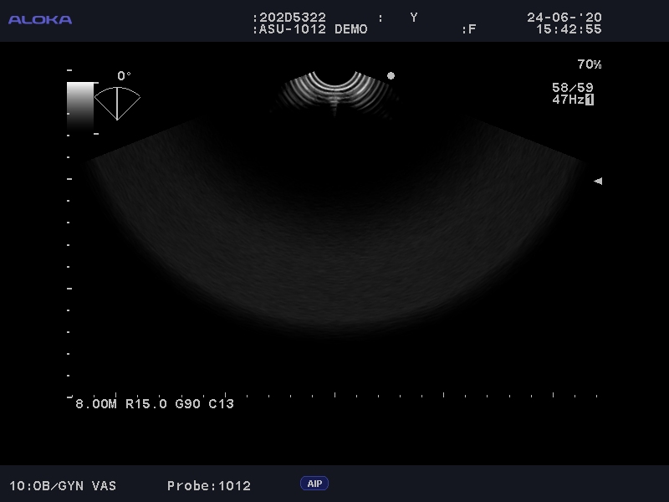Click the 8.00M frequency value
Viewport: 669px width, 502px height.
(96, 404)
